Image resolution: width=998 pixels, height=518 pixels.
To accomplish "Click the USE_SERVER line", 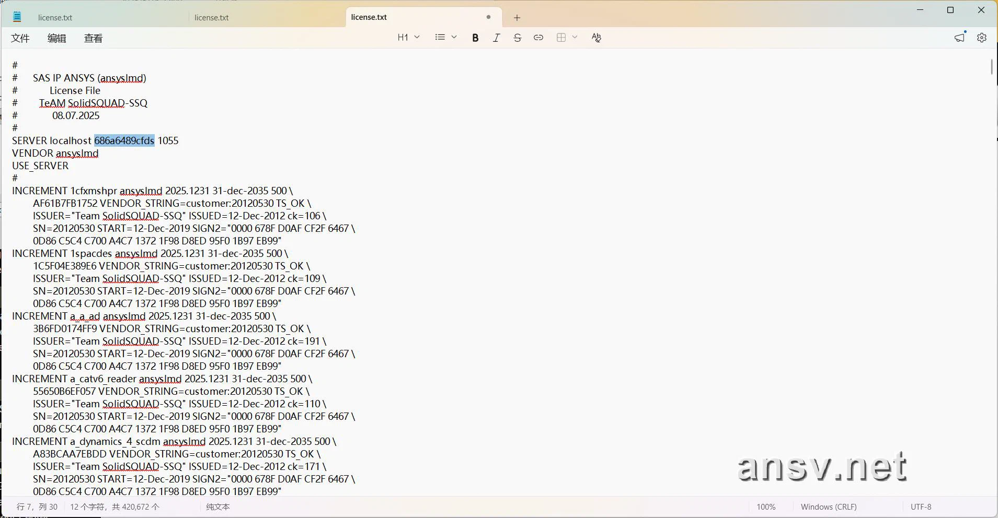I will (x=40, y=166).
